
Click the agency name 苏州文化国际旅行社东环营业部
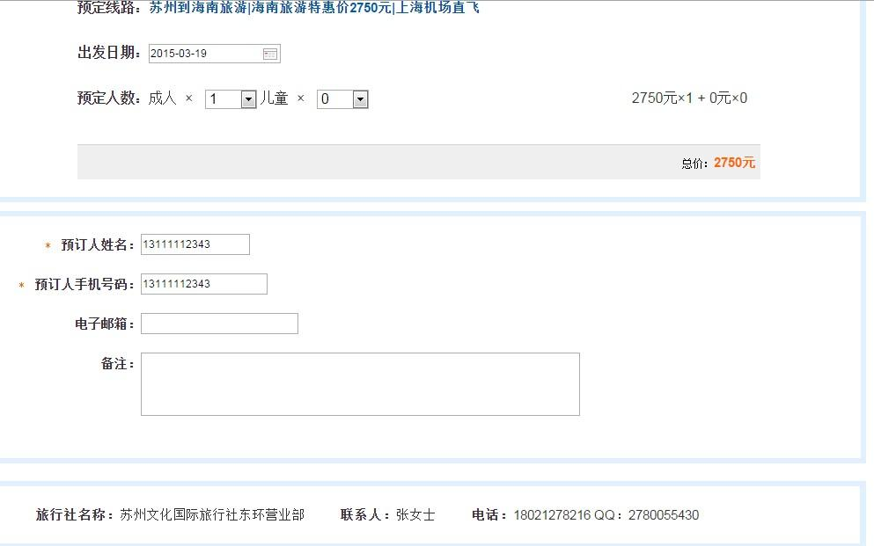212,515
